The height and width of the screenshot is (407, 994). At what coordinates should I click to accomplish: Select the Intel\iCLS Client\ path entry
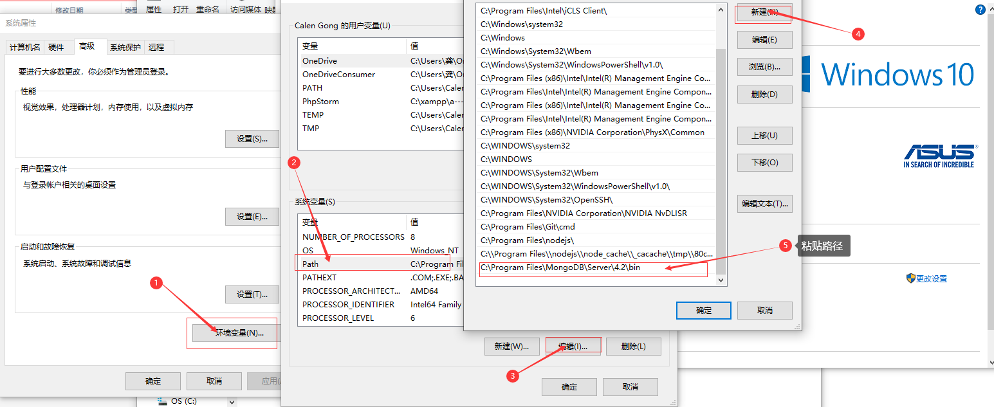596,11
